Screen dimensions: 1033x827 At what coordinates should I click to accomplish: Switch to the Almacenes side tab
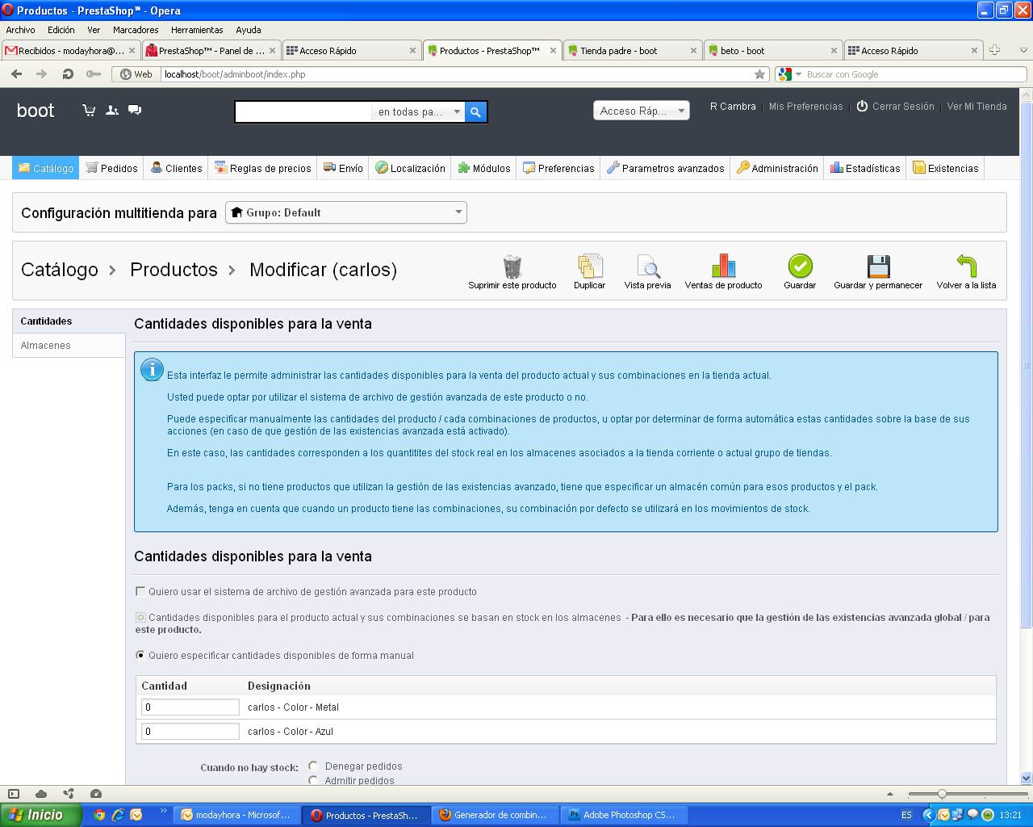pos(69,346)
